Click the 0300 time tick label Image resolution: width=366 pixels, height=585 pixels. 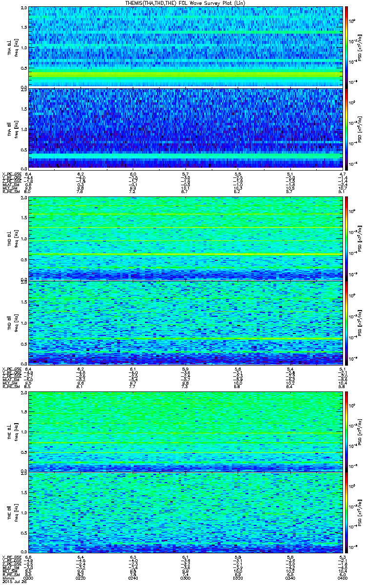pyautogui.click(x=185, y=578)
